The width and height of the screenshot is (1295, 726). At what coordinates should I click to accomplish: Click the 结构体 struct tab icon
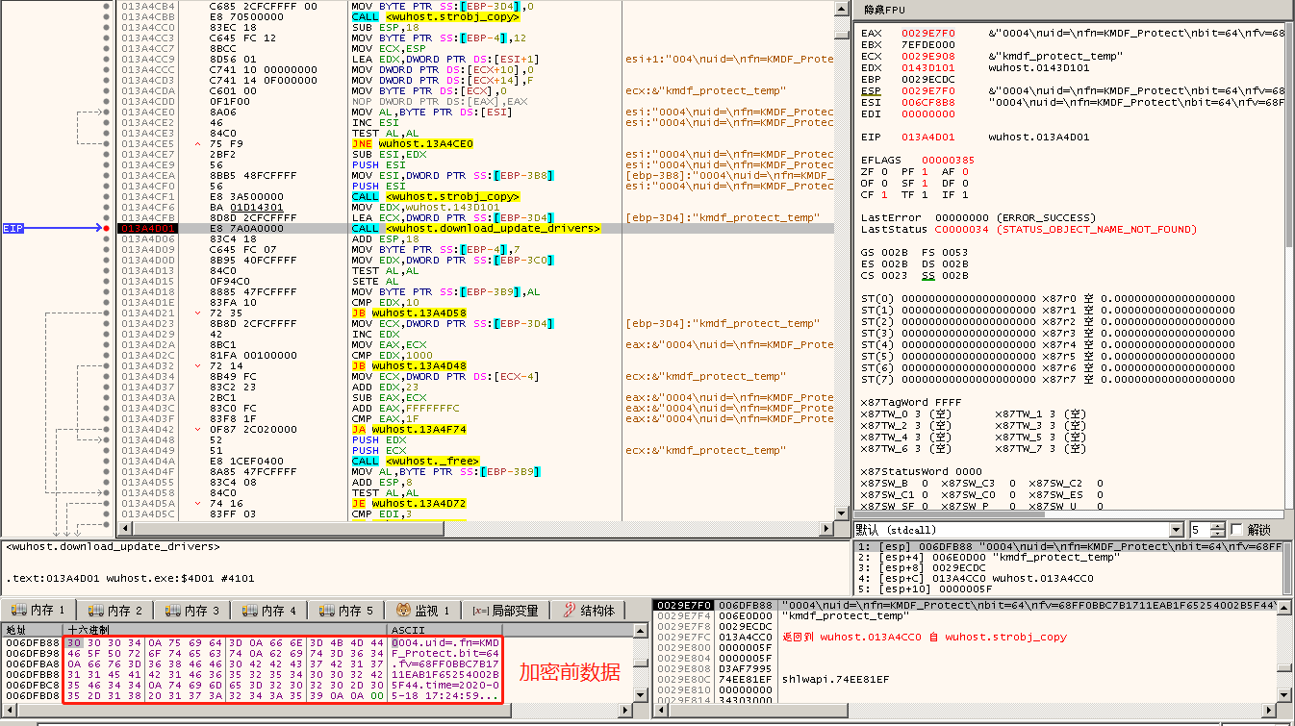click(x=569, y=611)
